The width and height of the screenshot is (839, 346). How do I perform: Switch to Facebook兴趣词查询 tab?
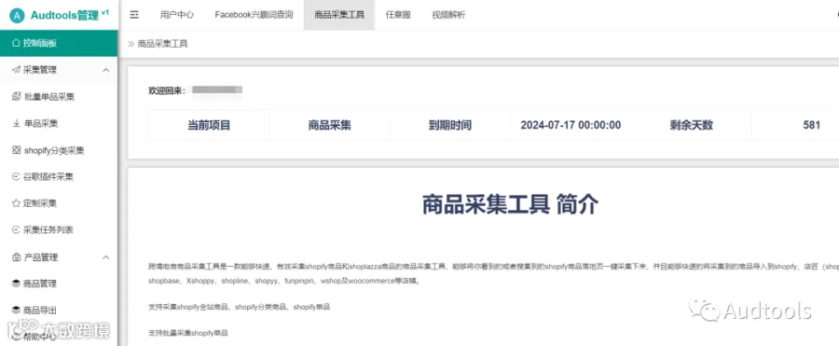pyautogui.click(x=254, y=15)
